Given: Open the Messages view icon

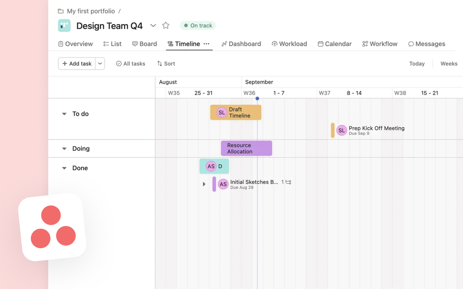Looking at the screenshot, I should pos(411,44).
